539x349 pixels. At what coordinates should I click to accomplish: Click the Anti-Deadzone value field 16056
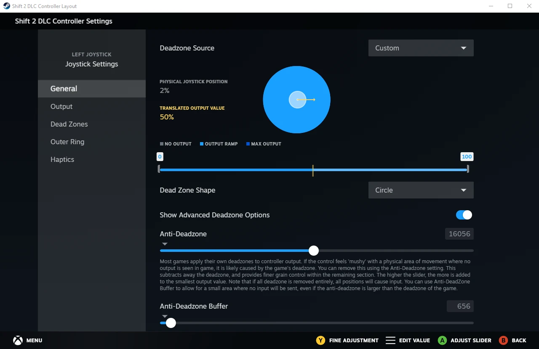pos(459,234)
